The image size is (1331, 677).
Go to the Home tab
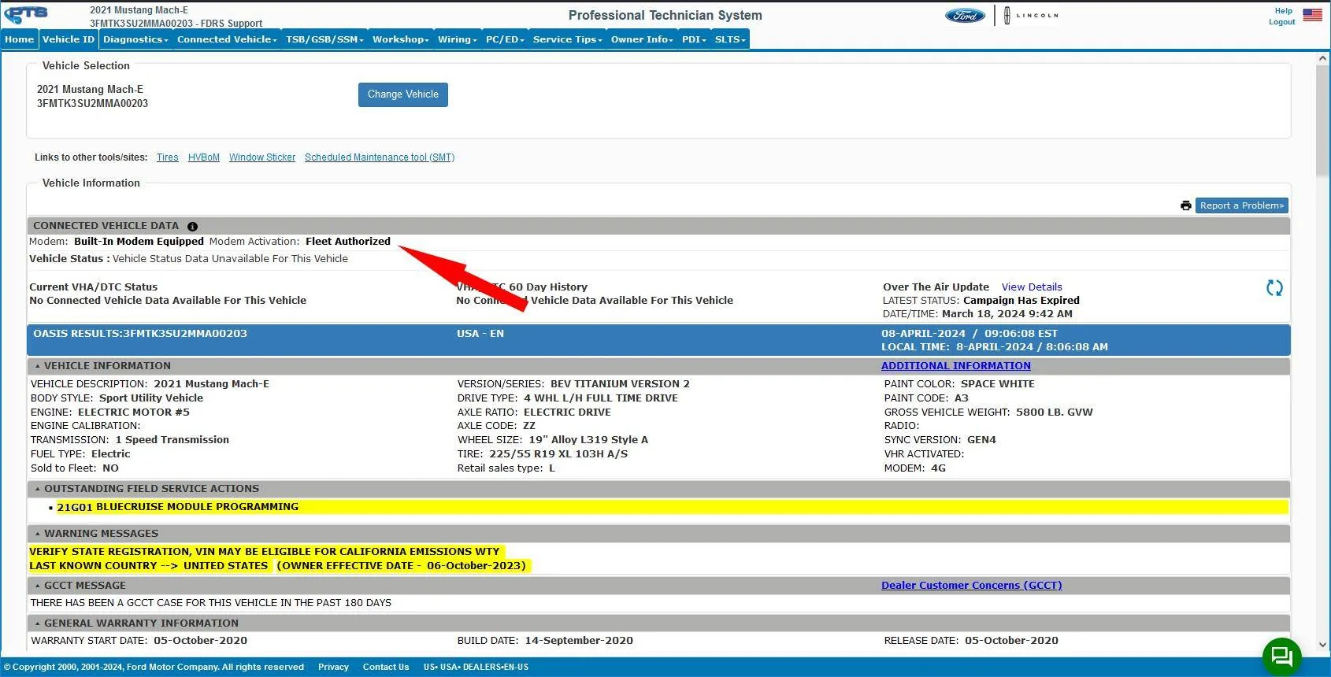20,39
